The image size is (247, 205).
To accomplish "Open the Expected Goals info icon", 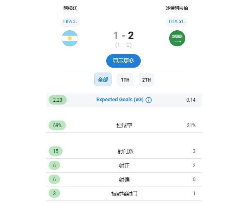I will (149, 100).
